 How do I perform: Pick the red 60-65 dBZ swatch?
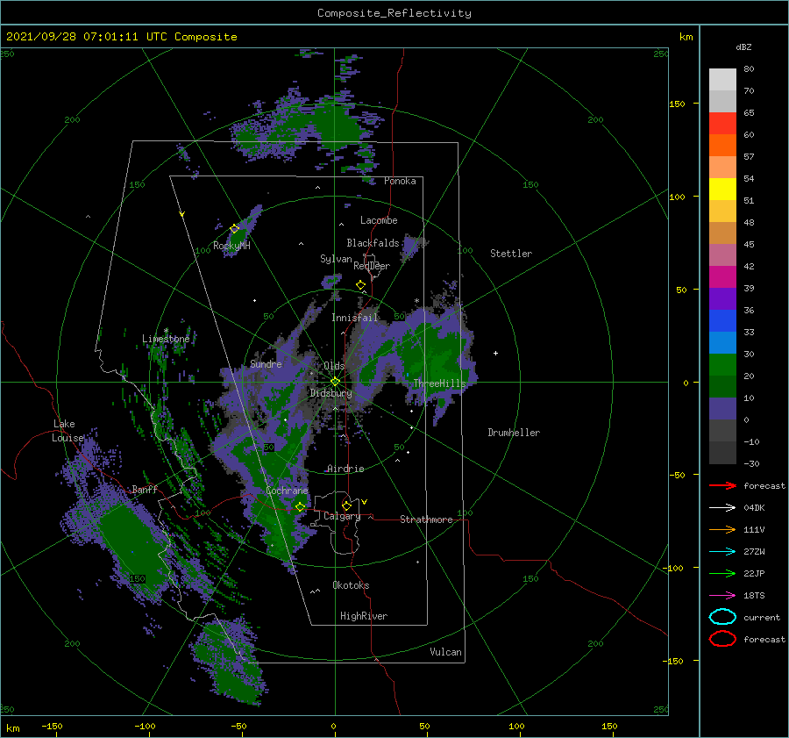tap(722, 124)
